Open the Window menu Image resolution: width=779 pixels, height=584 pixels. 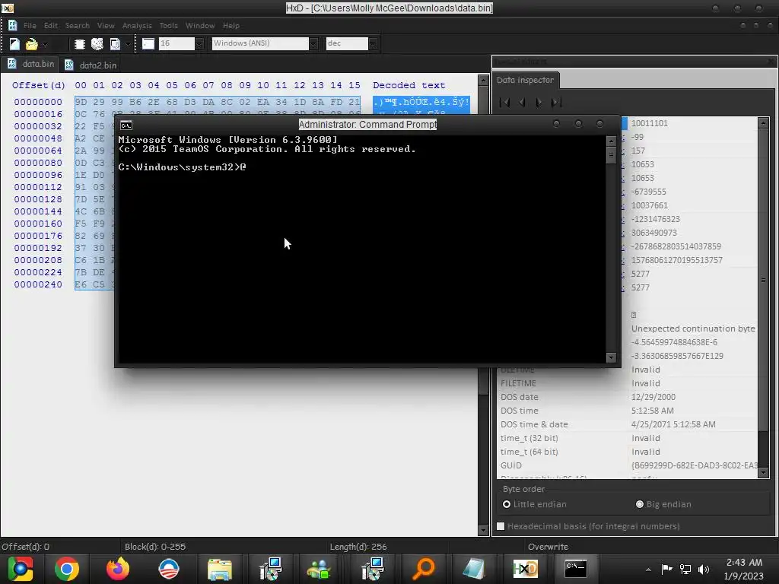point(200,25)
